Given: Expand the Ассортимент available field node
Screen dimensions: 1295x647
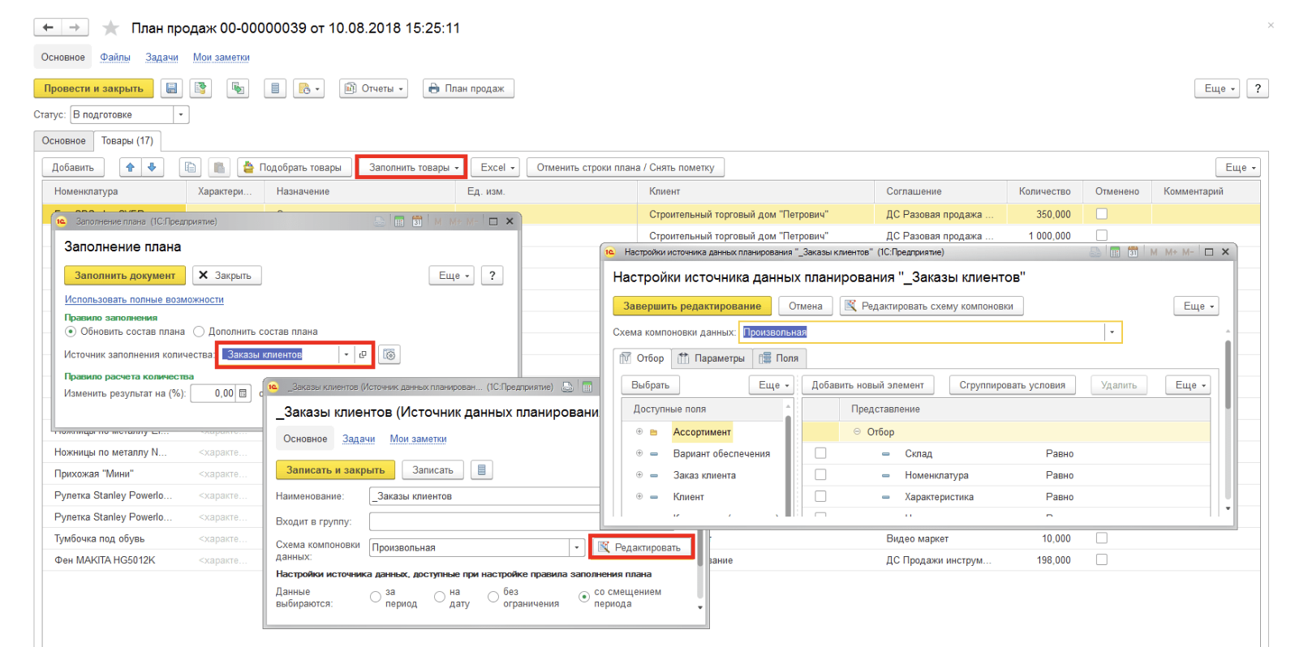Looking at the screenshot, I should point(639,432).
